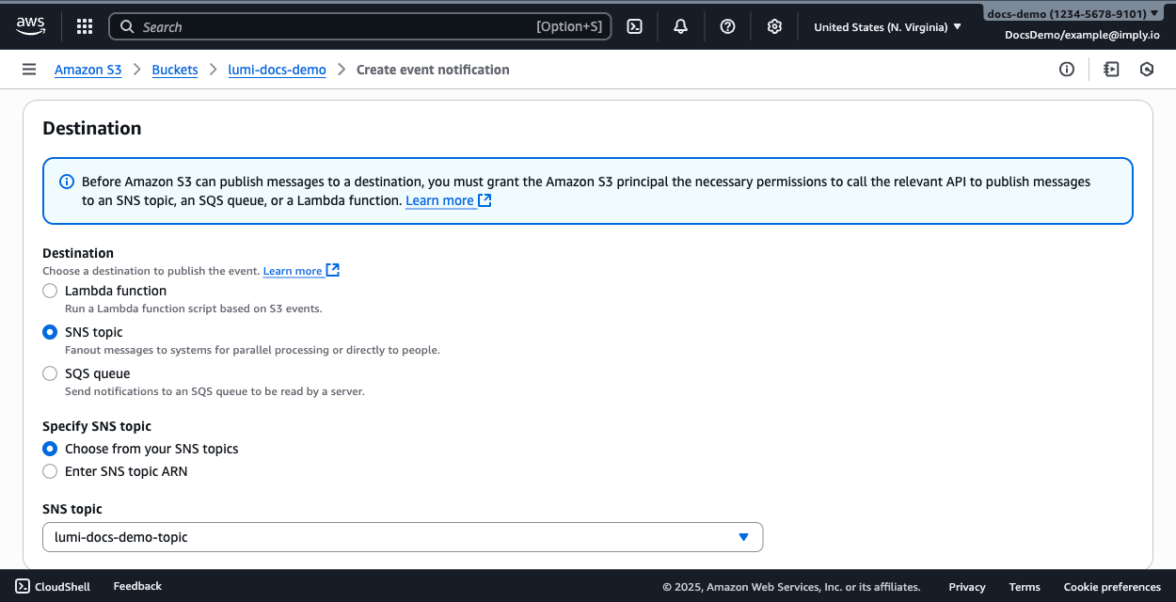
Task: Open Learn more link in the info banner
Action: point(439,200)
